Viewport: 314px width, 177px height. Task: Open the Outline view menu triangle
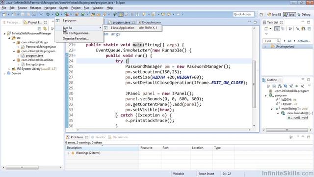tap(309, 86)
